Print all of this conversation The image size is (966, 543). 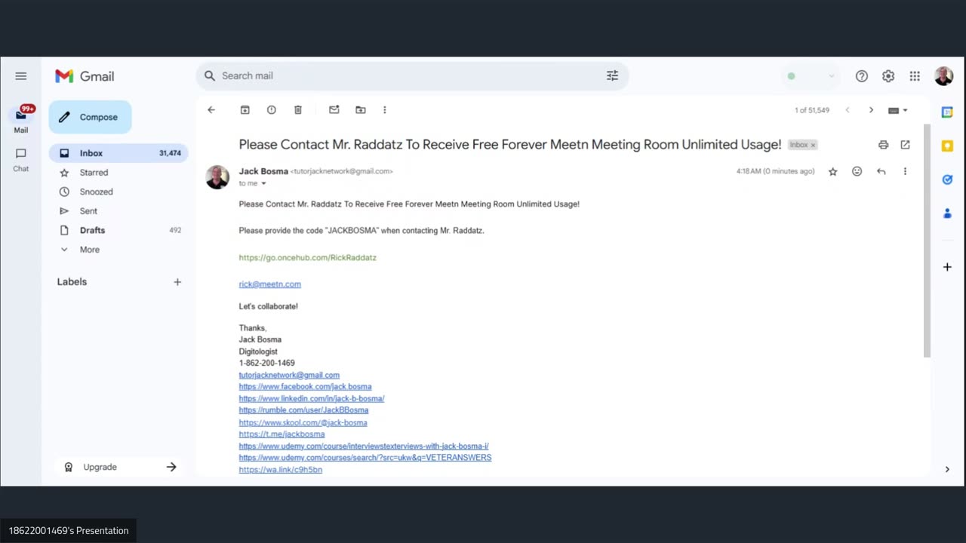coord(883,145)
